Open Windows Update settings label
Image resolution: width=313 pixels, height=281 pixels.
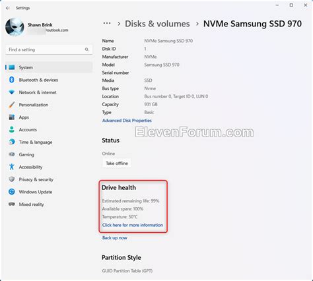pyautogui.click(x=36, y=192)
